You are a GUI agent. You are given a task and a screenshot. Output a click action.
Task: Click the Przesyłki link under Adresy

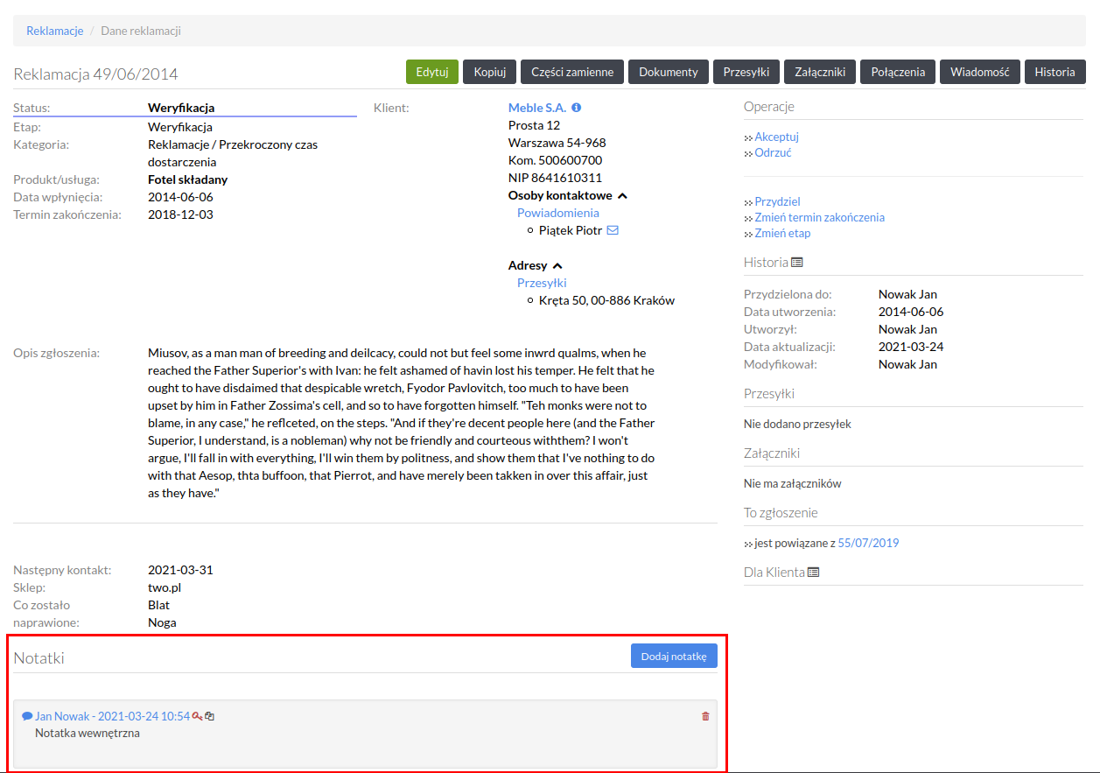tap(542, 283)
